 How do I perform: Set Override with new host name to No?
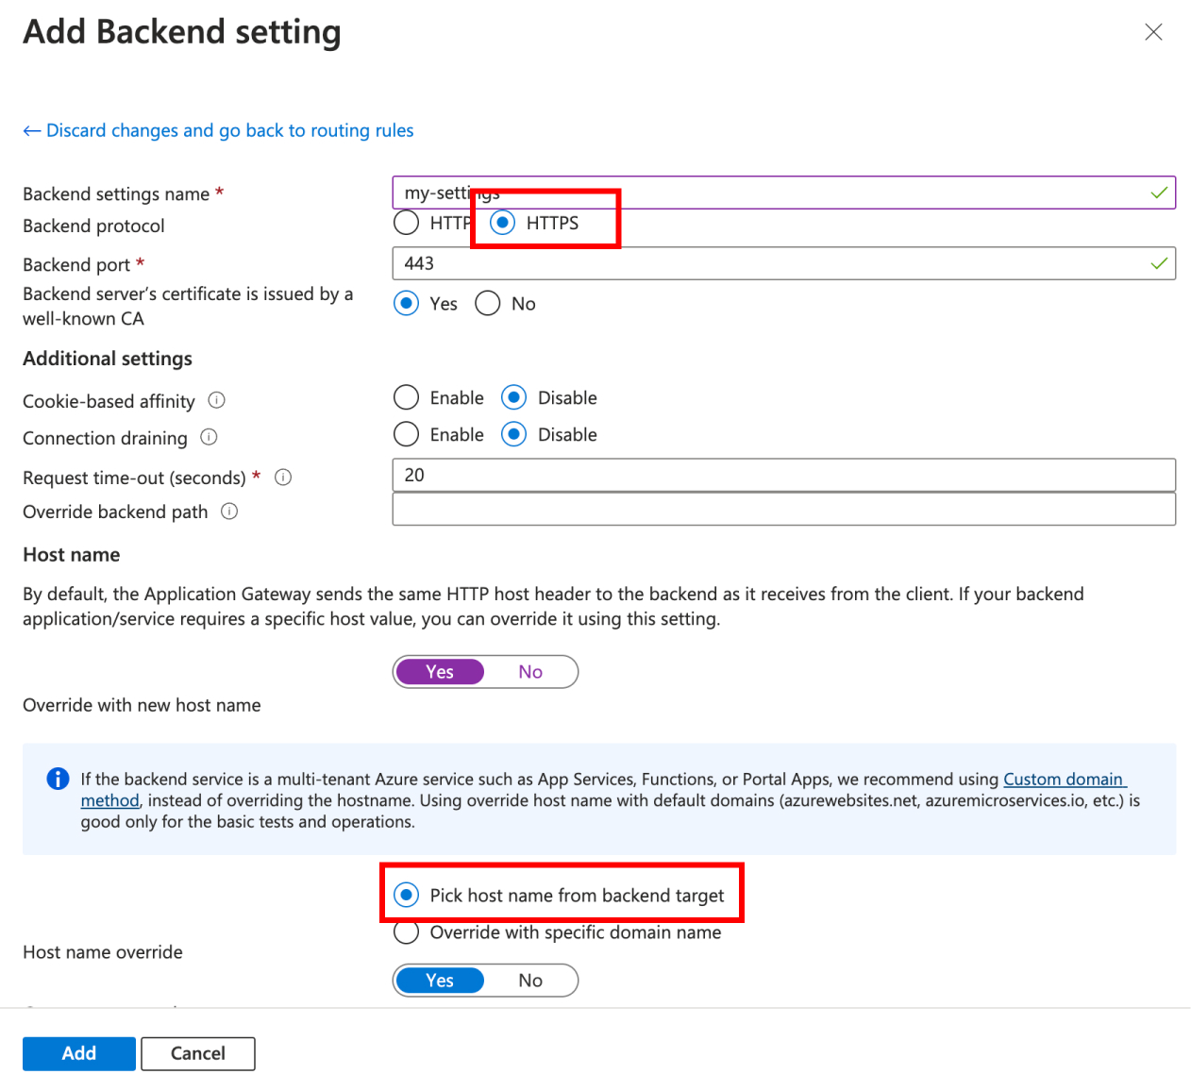click(530, 671)
